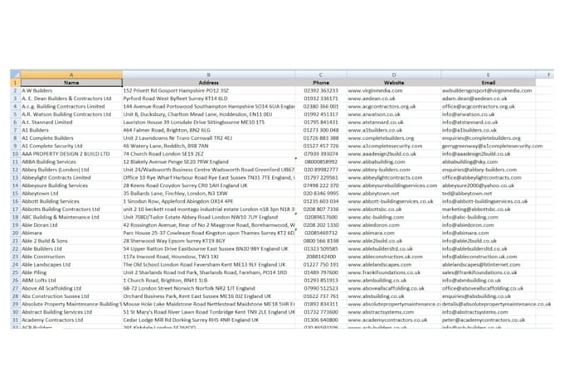564x380 pixels.
Task: Click the Address header cell
Action: pos(209,83)
